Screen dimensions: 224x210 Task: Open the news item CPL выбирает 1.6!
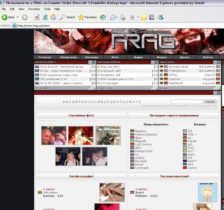point(53,79)
